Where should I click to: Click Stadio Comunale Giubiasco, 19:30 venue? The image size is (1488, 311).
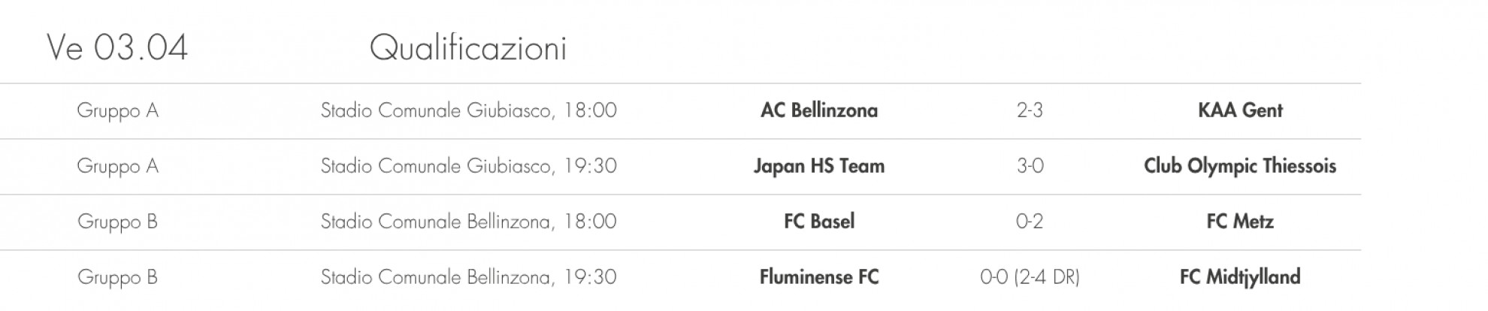pyautogui.click(x=468, y=166)
